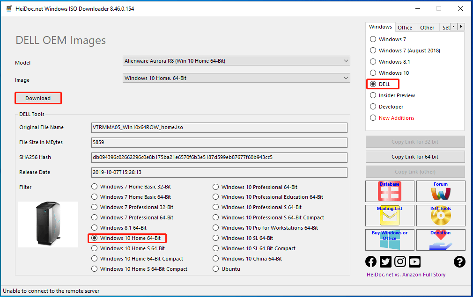
Task: Click the Copy Link (other) button
Action: [415, 172]
